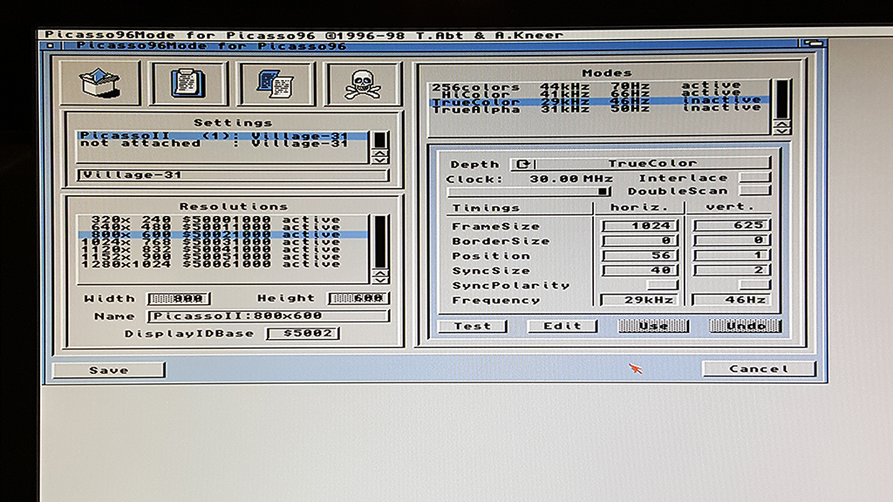This screenshot has width=893, height=502.
Task: Click horizontal Position field 56
Action: tap(640, 255)
